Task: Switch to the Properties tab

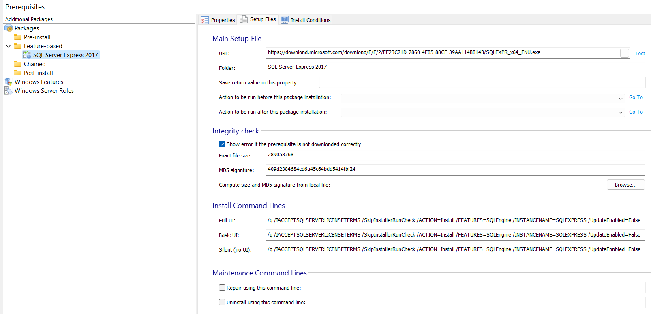Action: [218, 20]
